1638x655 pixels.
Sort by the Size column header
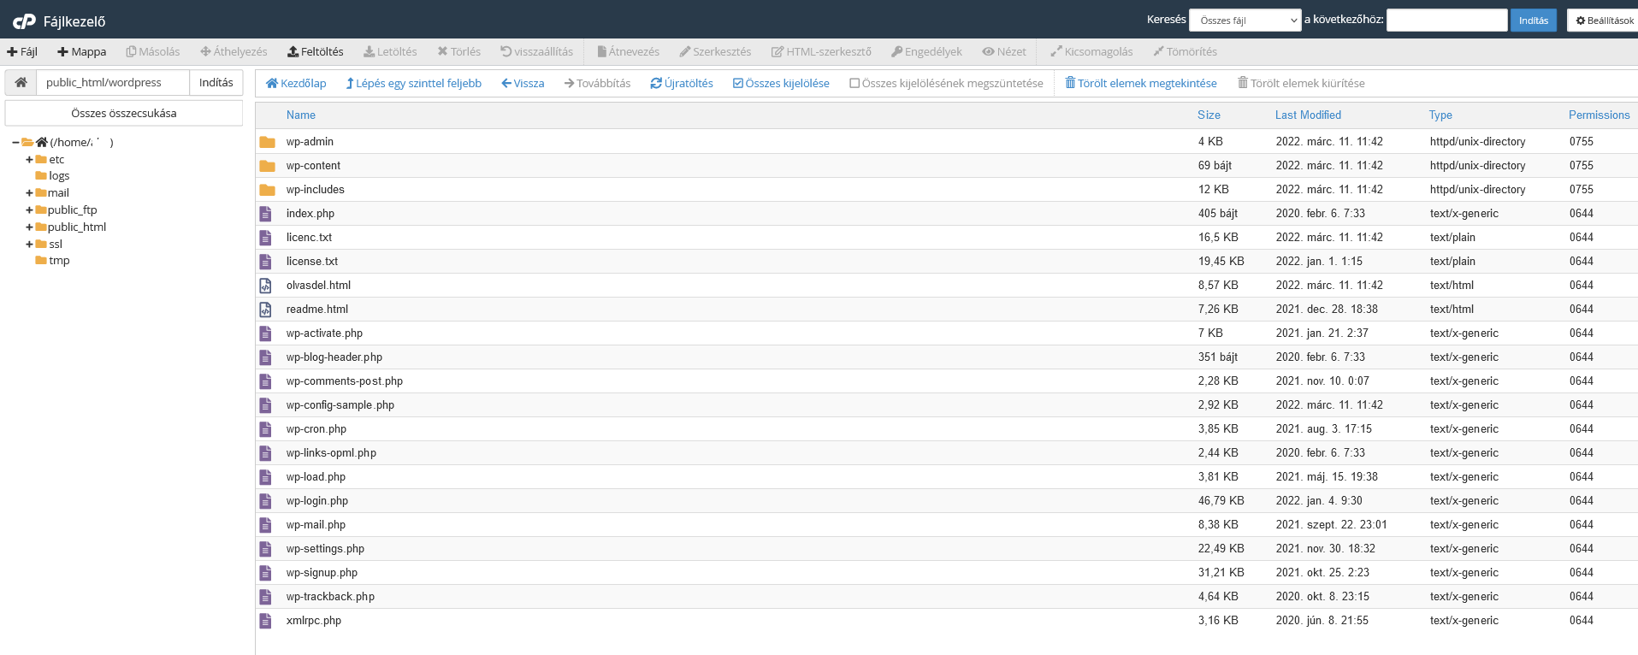(1209, 115)
